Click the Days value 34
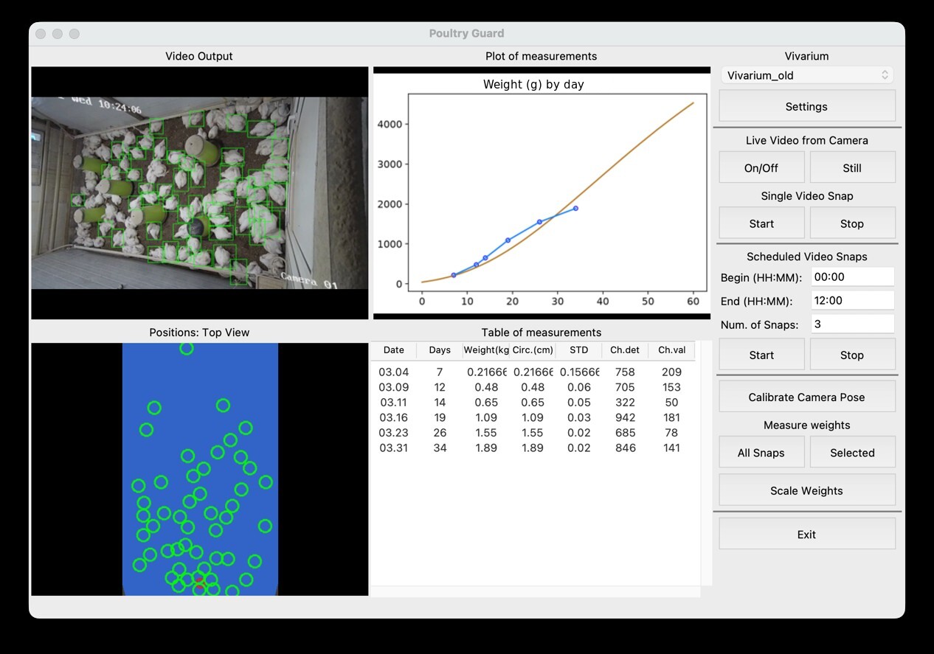The height and width of the screenshot is (654, 934). click(440, 448)
